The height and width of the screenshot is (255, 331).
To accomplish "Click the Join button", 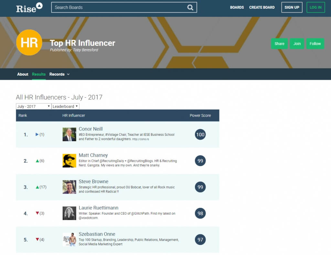I will coord(297,43).
